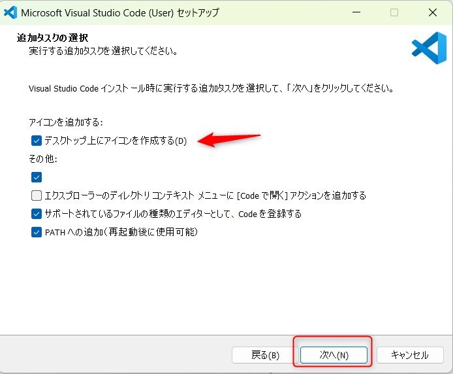The height and width of the screenshot is (374, 453).
Task: Go back with 戻る(B) button
Action: (265, 355)
